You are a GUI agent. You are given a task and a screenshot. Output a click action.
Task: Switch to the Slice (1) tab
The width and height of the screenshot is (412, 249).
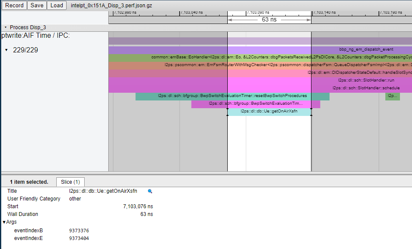tap(70, 182)
